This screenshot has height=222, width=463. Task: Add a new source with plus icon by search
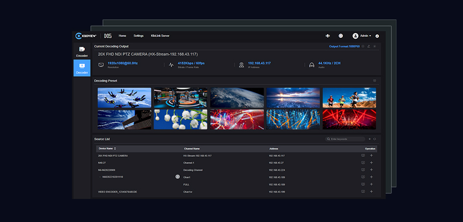coord(370,139)
